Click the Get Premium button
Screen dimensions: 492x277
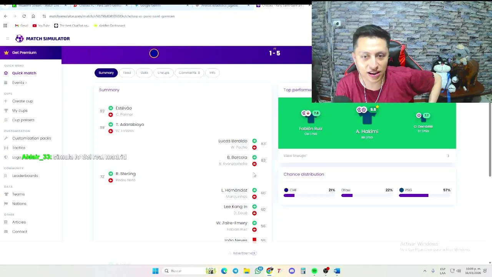31,53
